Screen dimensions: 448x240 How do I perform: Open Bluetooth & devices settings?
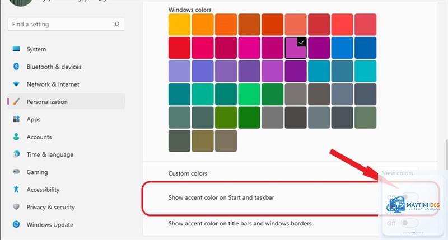click(66, 67)
